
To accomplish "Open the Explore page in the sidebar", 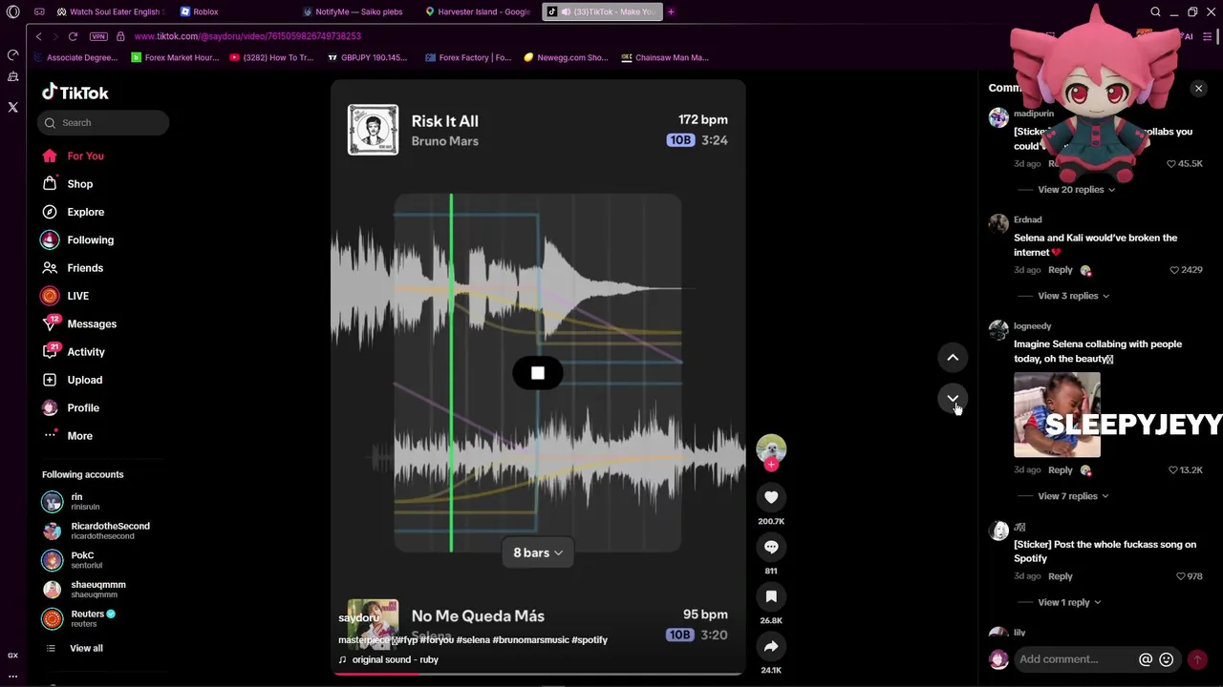I will (85, 212).
